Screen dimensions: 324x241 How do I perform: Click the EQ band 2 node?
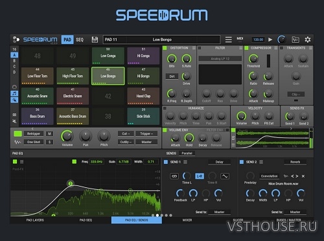(x=71, y=183)
